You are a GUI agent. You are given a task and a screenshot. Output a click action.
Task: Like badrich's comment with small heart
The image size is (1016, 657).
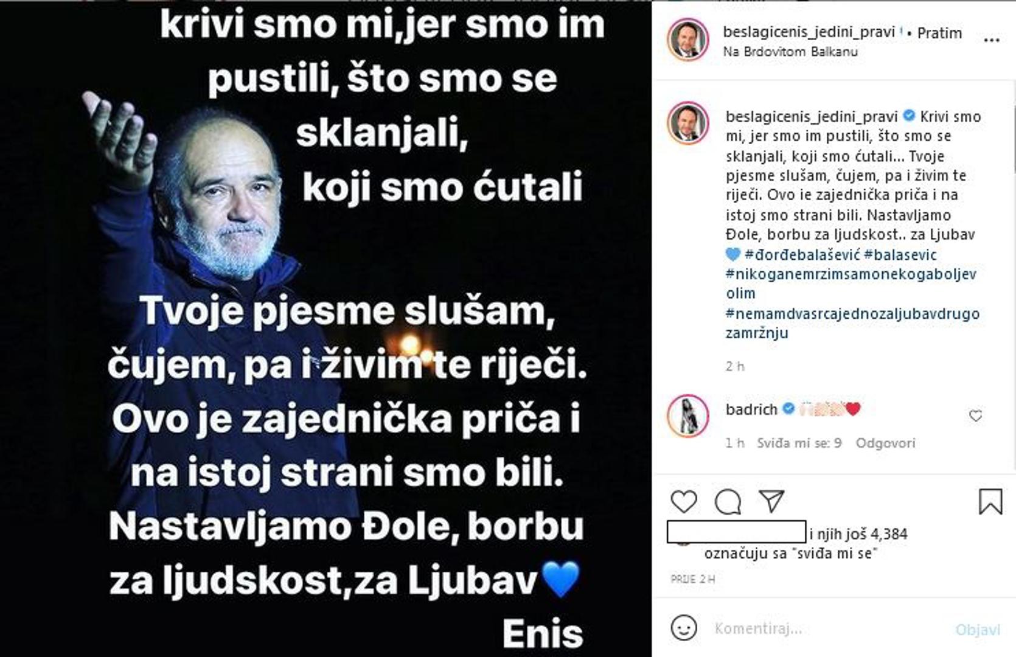975,416
